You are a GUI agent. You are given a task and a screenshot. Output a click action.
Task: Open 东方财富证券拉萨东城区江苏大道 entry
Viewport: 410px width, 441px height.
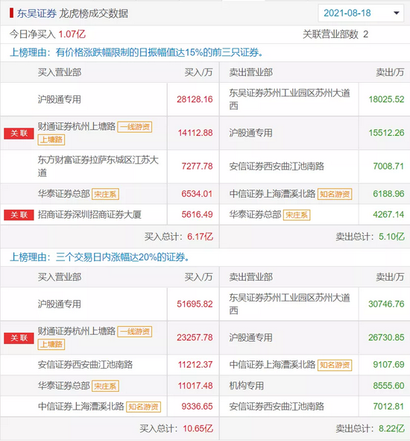tap(98, 166)
